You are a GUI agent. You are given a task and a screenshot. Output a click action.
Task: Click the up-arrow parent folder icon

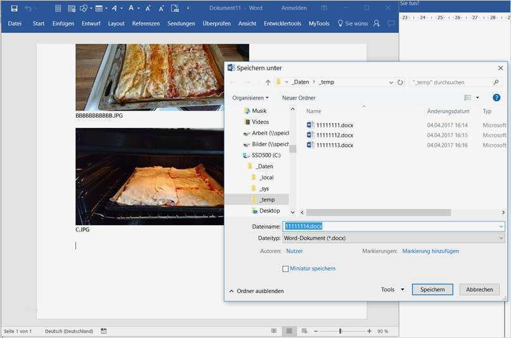point(268,82)
